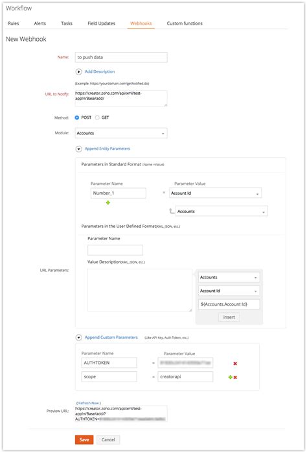This screenshot has width=307, height=453.
Task: Click the Append Entity Parameters link
Action: click(x=108, y=149)
